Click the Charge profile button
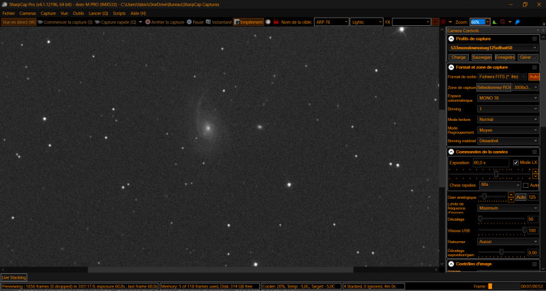The width and height of the screenshot is (546, 291). point(460,57)
